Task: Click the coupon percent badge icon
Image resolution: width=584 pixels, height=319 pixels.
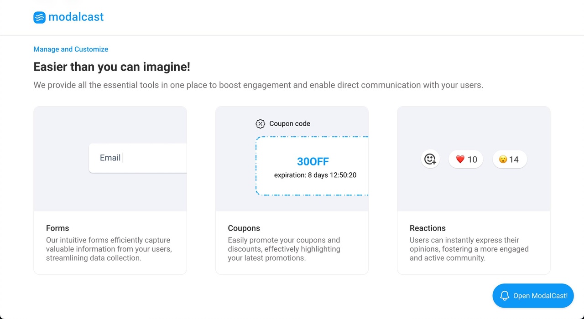Action: (x=260, y=123)
